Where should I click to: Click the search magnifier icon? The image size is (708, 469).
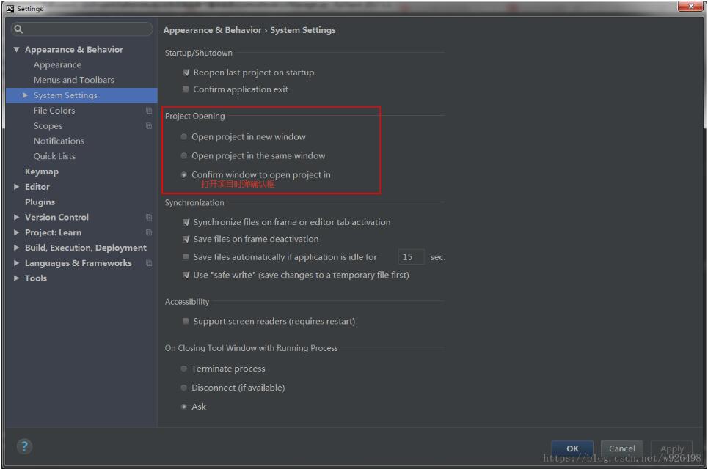tap(18, 29)
